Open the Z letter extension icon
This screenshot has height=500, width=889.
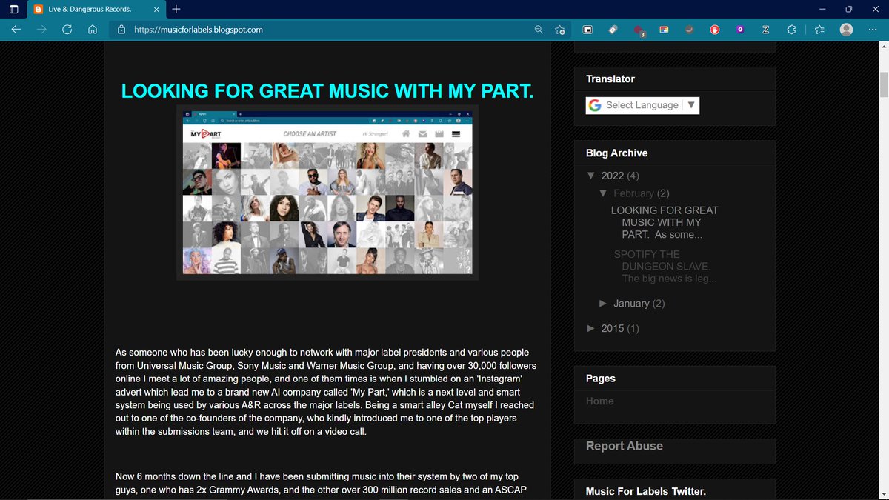click(765, 30)
